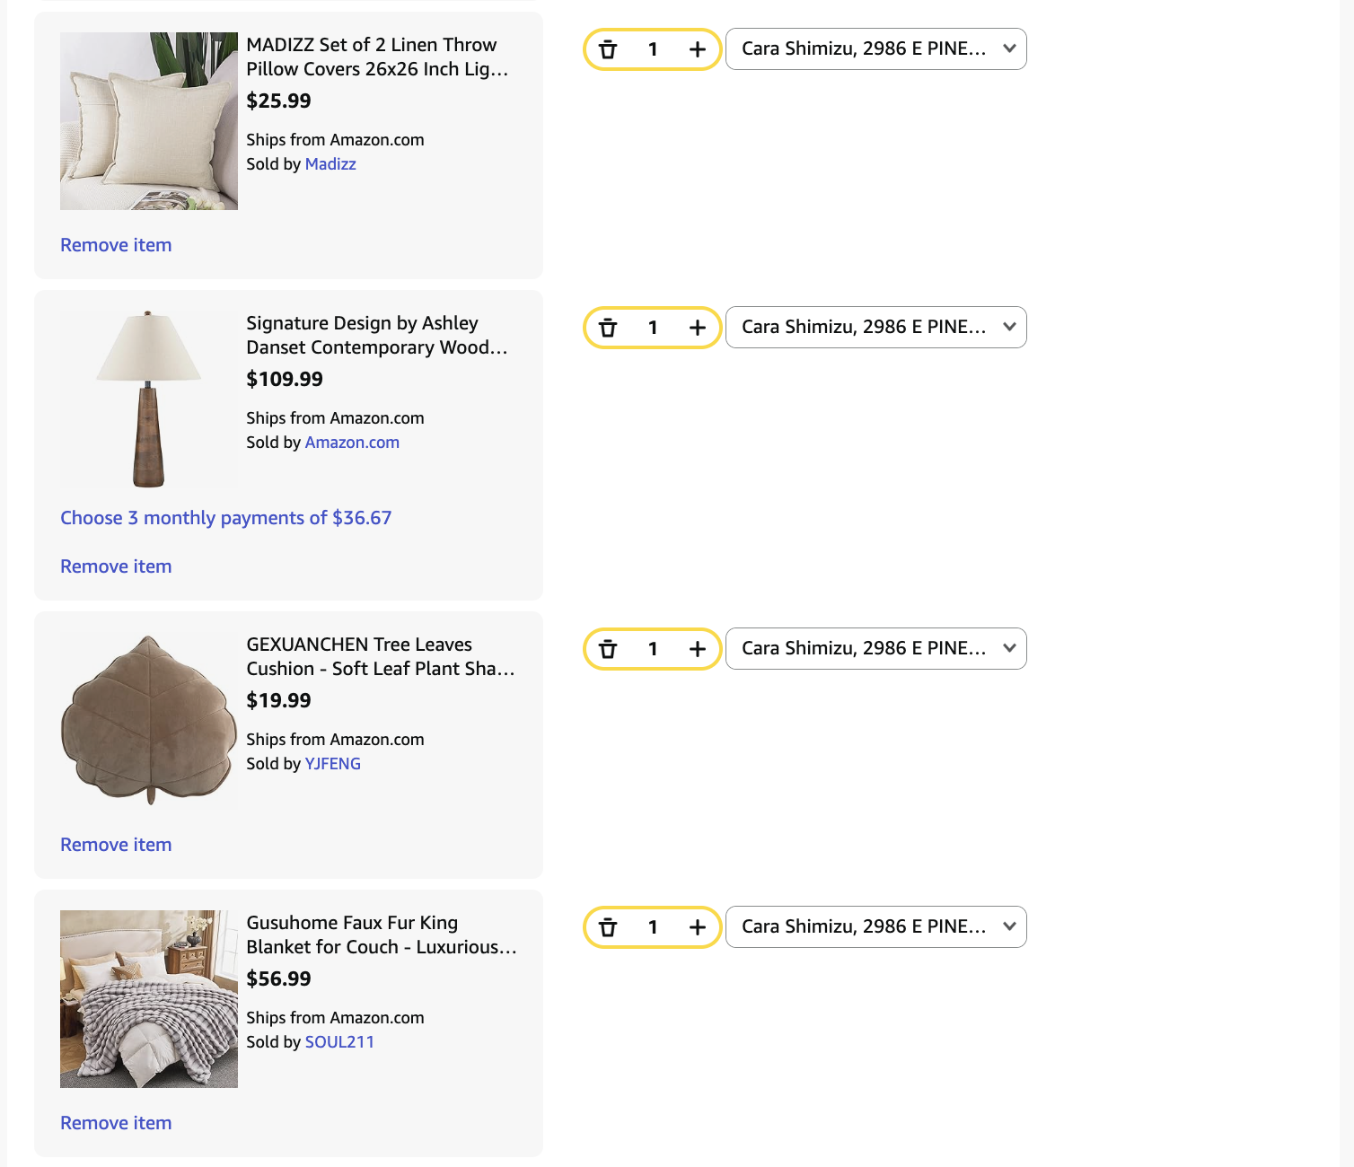
Task: Open address dropdown for MADIZZ pillow covers
Action: (875, 49)
